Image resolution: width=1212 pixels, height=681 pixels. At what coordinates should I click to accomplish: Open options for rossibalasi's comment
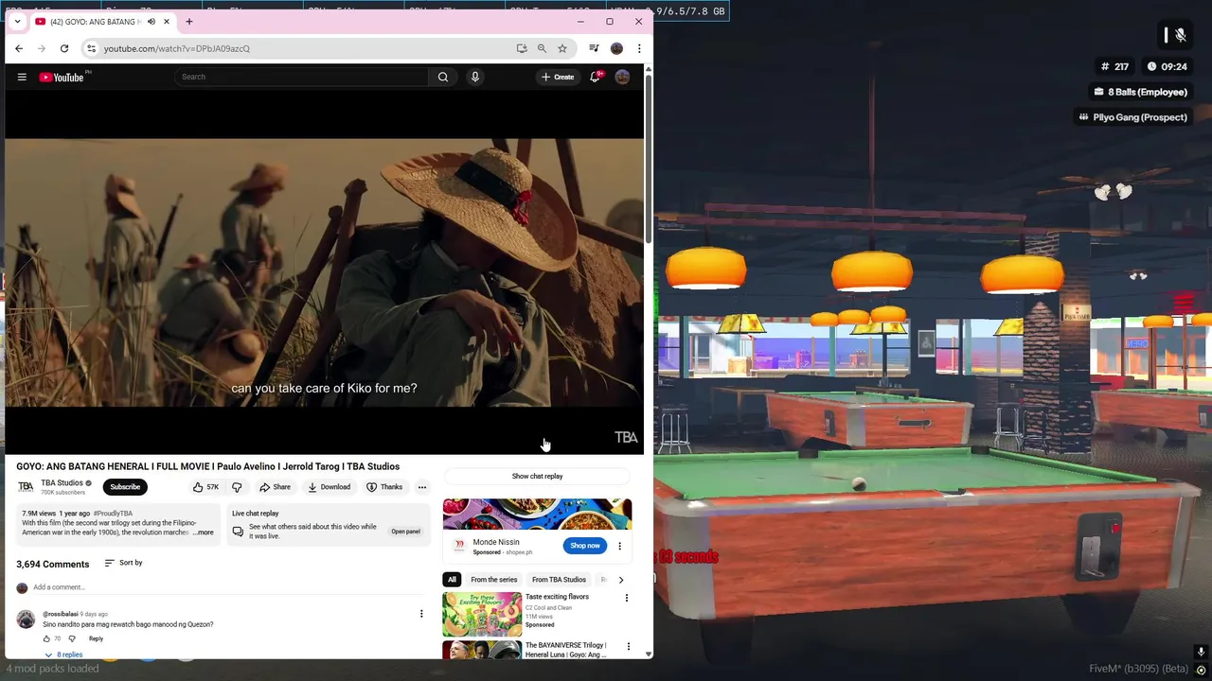click(x=421, y=614)
